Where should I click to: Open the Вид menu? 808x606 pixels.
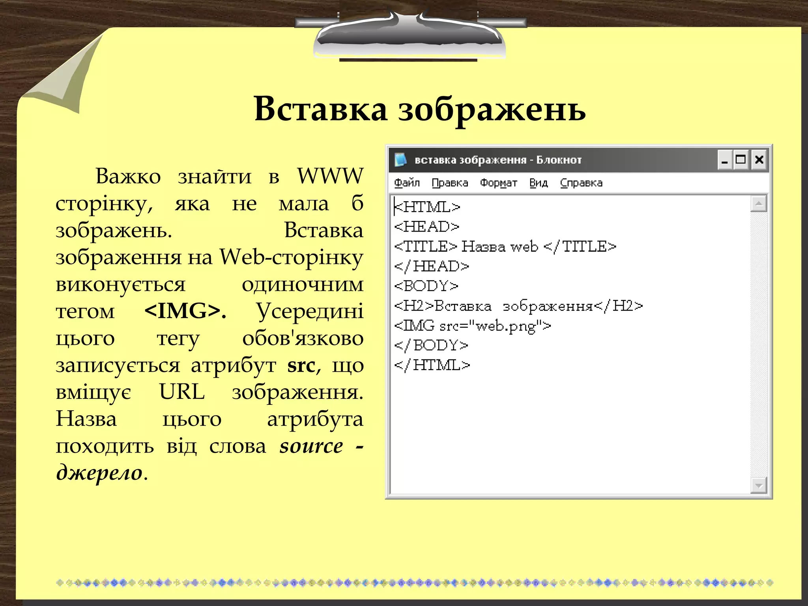(x=539, y=183)
